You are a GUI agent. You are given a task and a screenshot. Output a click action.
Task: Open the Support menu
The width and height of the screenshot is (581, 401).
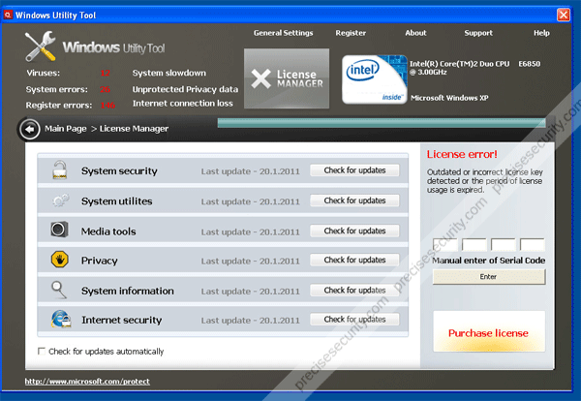click(478, 33)
